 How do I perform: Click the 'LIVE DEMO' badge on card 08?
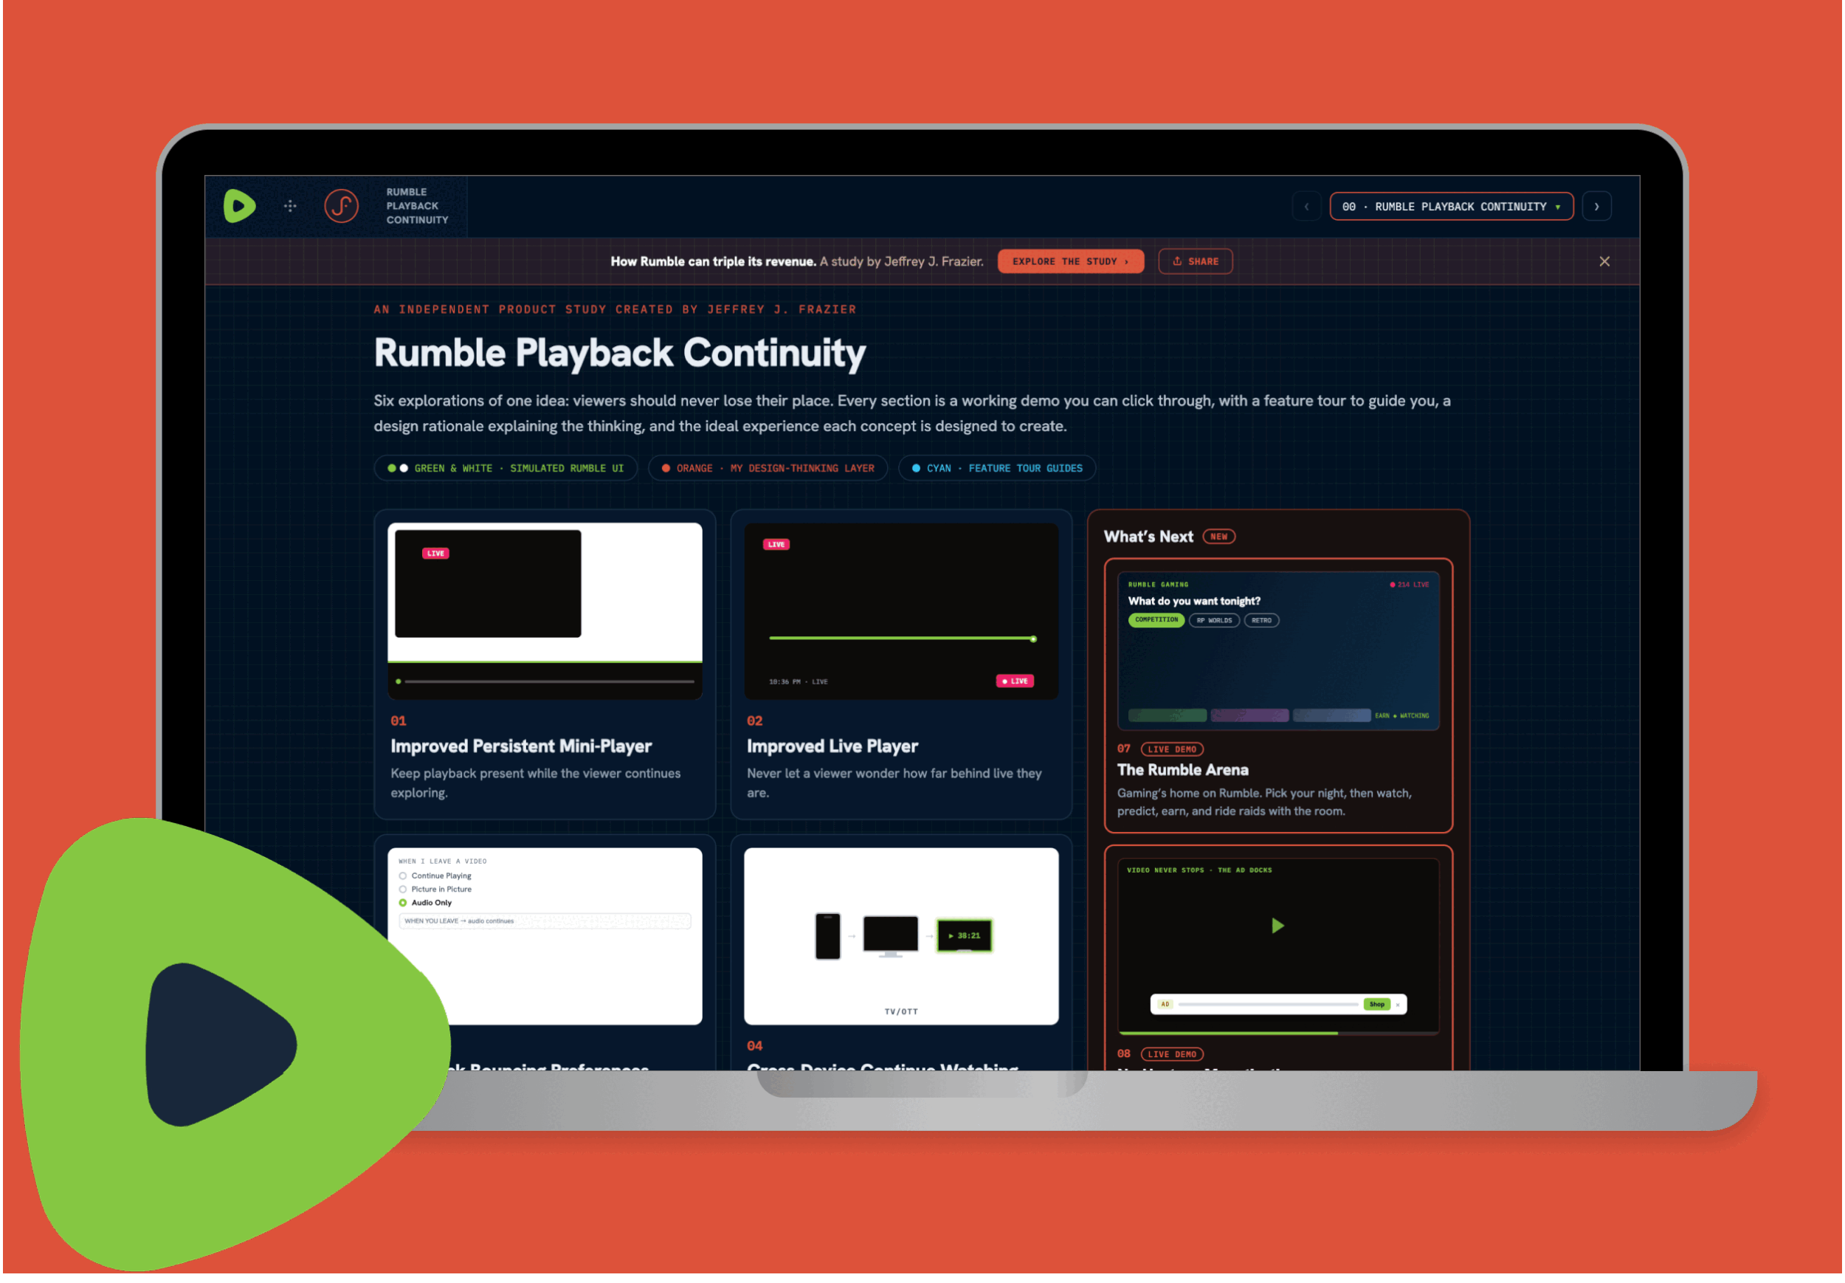pyautogui.click(x=1173, y=1055)
